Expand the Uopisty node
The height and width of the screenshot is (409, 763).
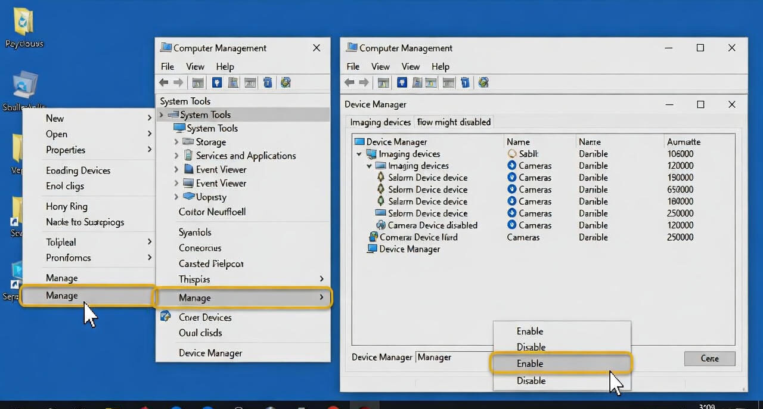(x=176, y=197)
